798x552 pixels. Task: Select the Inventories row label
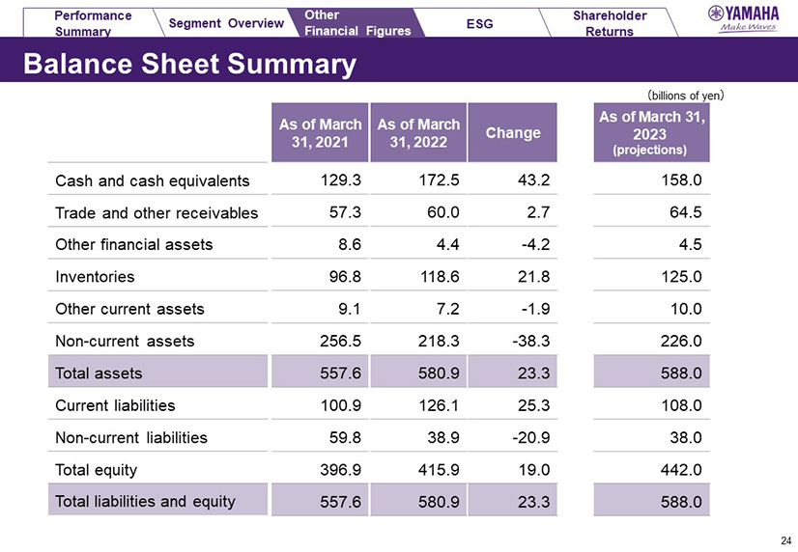(96, 276)
